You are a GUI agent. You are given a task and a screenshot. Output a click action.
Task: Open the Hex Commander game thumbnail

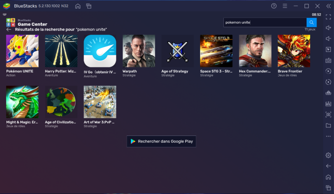pyautogui.click(x=255, y=51)
